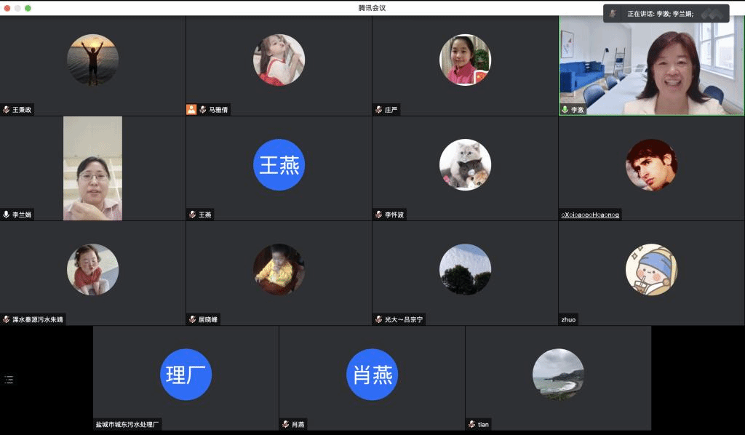745x435 pixels.
Task: Click 李兰娟's microphone icon
Action: [7, 215]
